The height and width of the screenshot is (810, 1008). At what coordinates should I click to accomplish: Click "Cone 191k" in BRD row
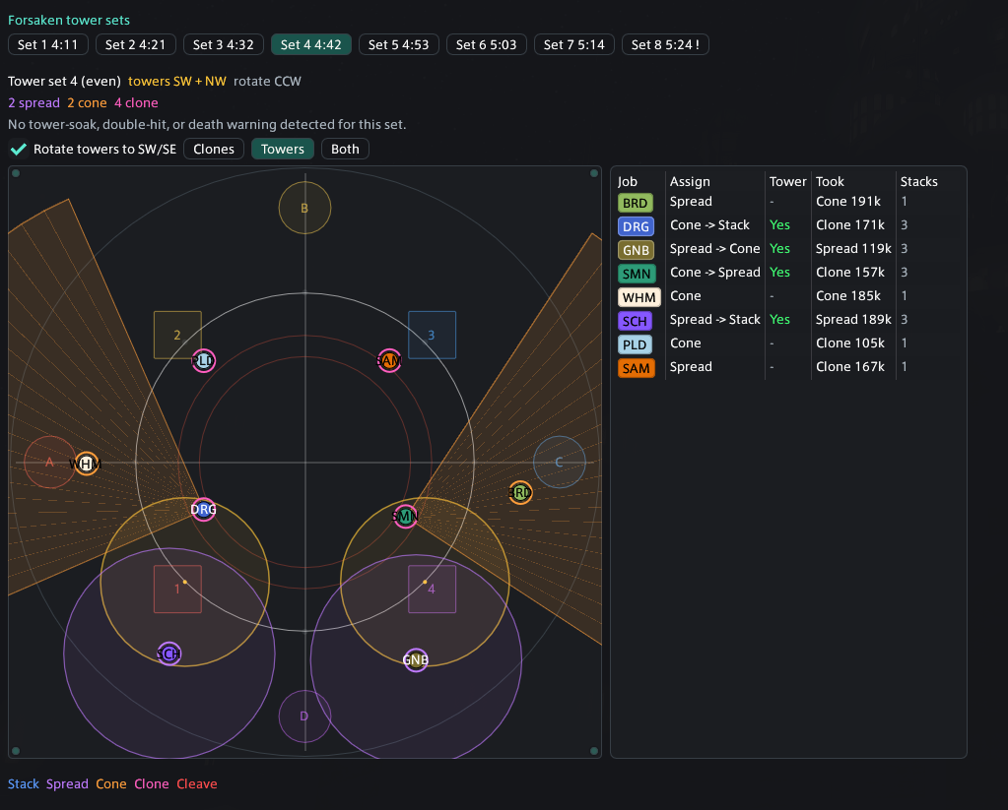[848, 201]
